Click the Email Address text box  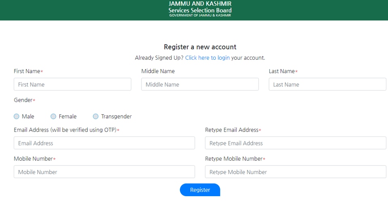[104, 143]
